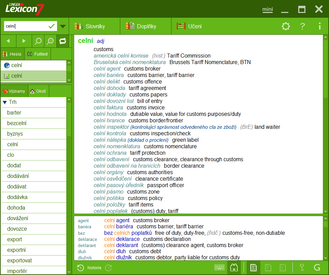Click the zoom-in magnifier icon above Fulltext
Viewport: 329px width, 275px height.
50,41
